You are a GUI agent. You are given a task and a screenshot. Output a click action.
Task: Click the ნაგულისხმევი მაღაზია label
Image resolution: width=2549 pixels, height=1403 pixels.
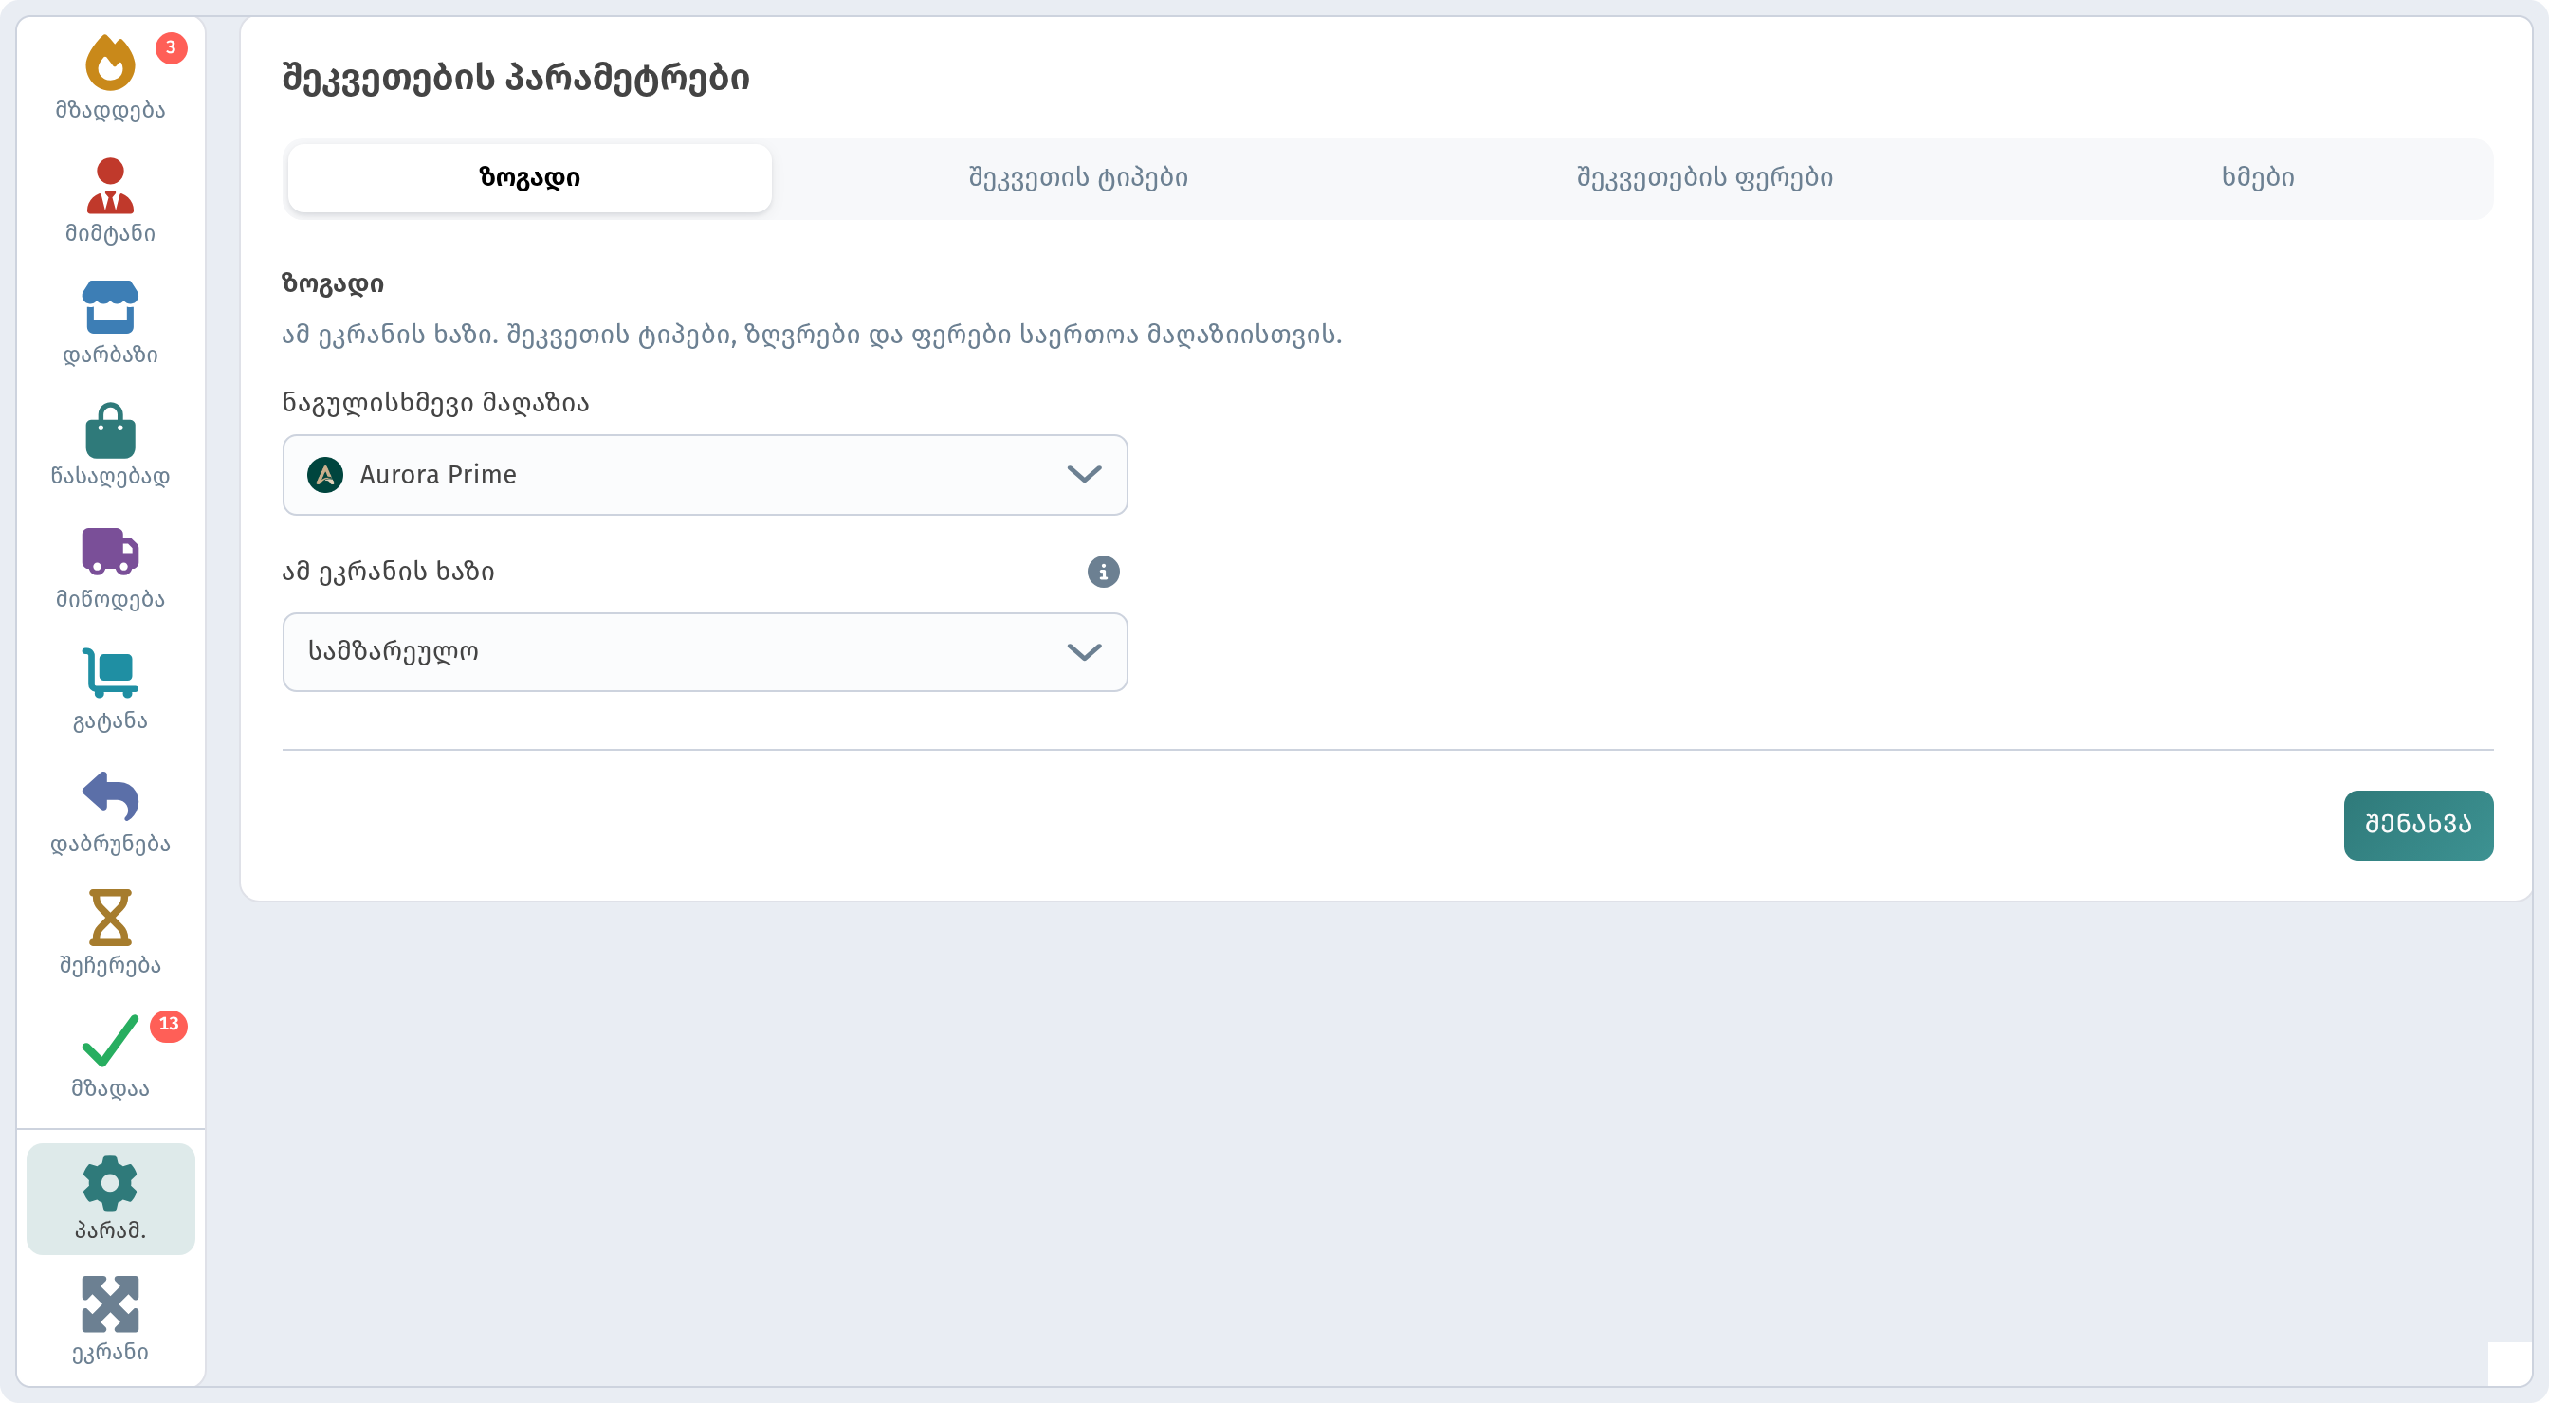(x=435, y=403)
